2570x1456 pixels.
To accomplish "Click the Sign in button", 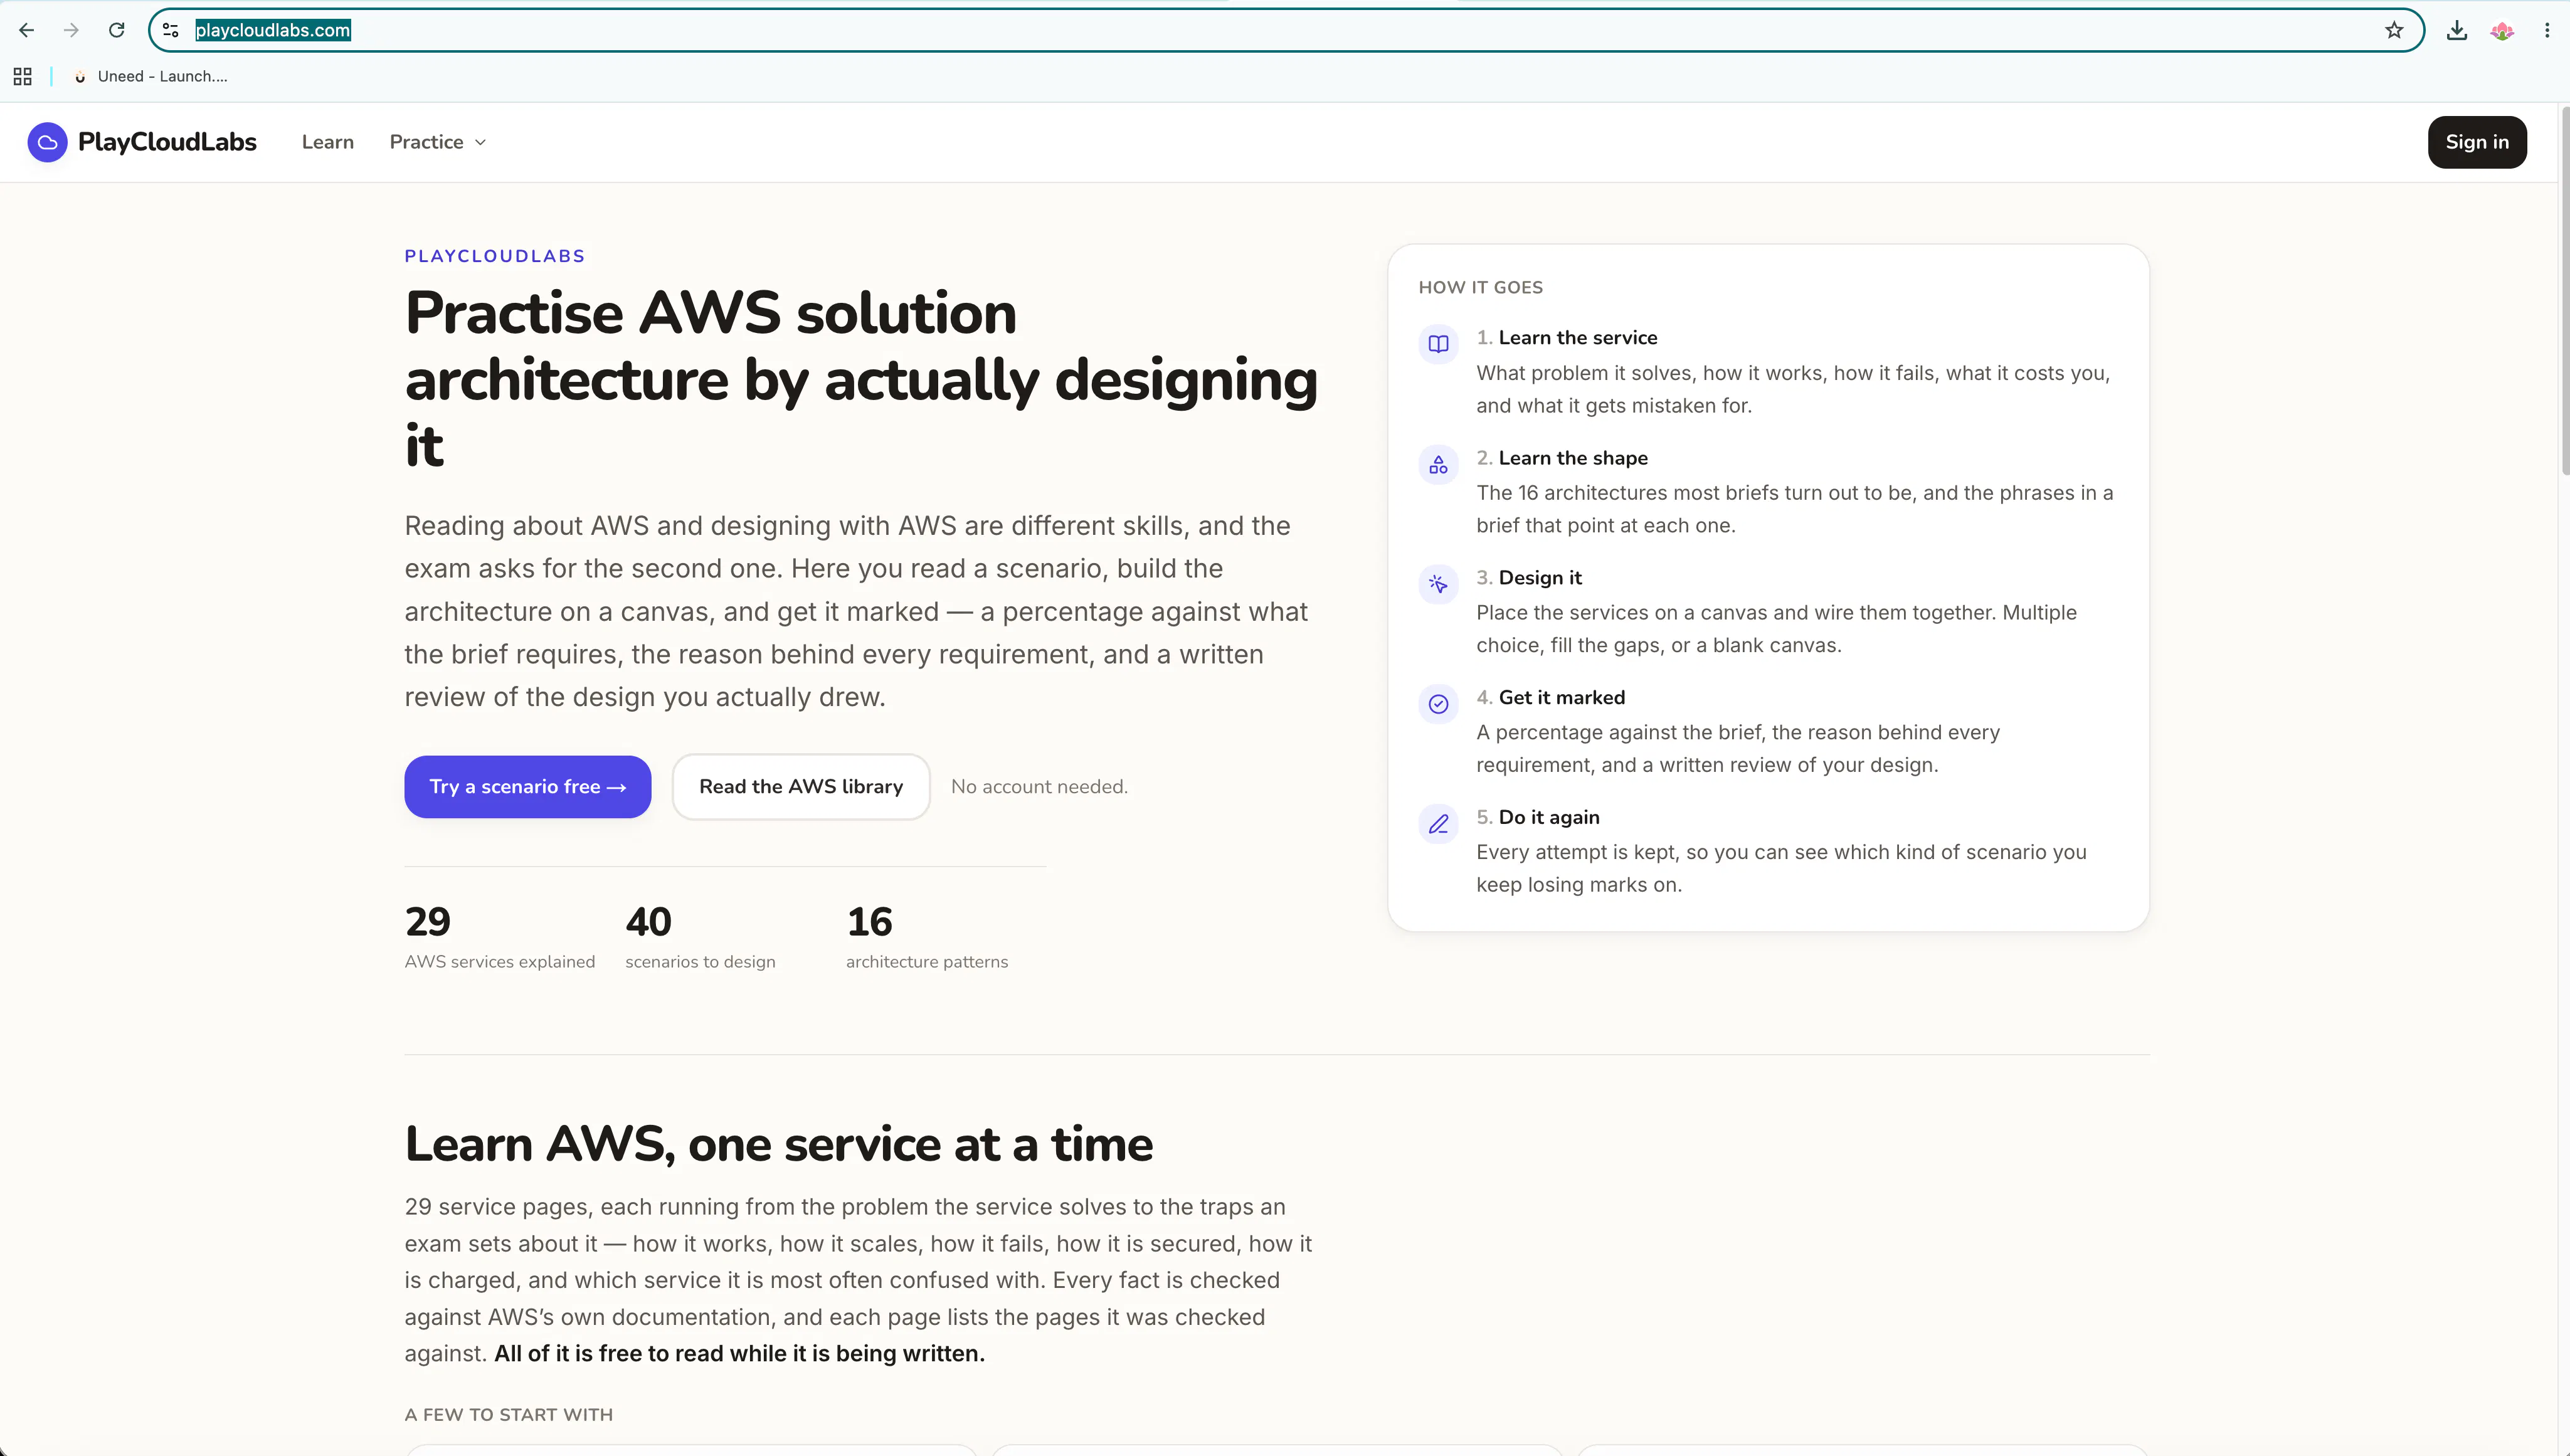I will click(x=2477, y=142).
